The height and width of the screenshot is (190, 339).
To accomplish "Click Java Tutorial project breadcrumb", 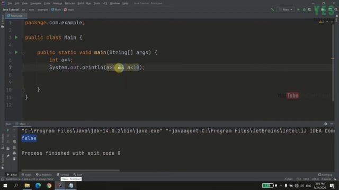I will point(11,9).
